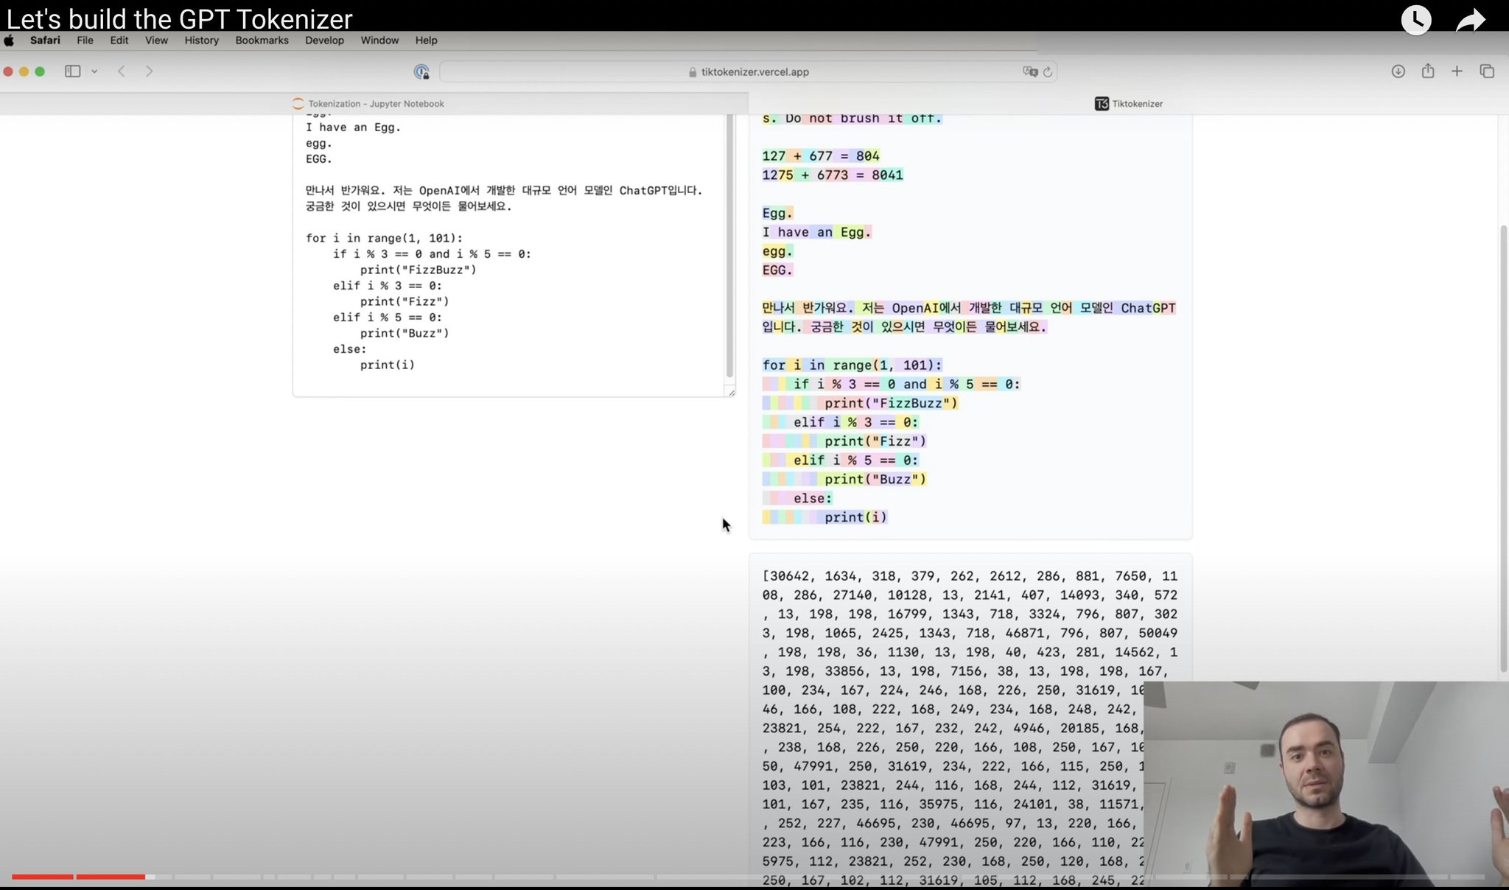
Task: Open the File menu
Action: pyautogui.click(x=85, y=41)
